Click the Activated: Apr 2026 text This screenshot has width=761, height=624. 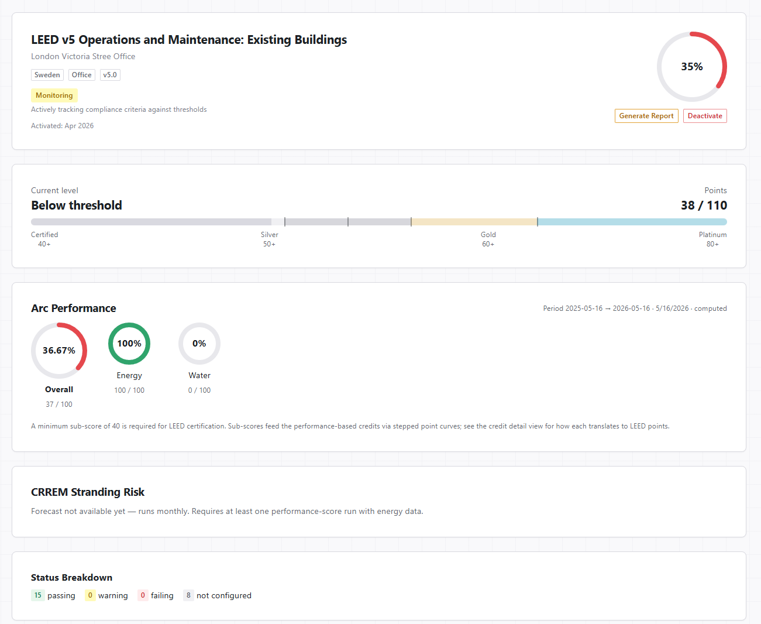click(x=62, y=126)
